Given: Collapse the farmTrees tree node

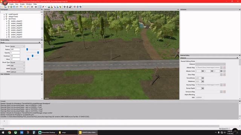Looking at the screenshot, I should tap(4, 19).
